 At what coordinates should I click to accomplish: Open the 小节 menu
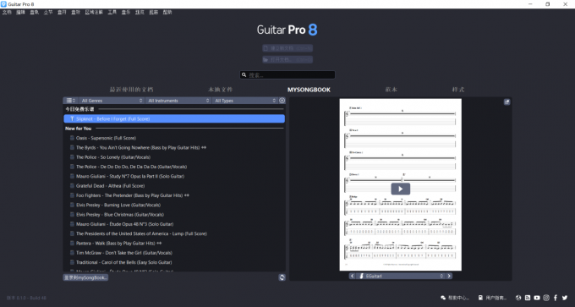point(48,12)
